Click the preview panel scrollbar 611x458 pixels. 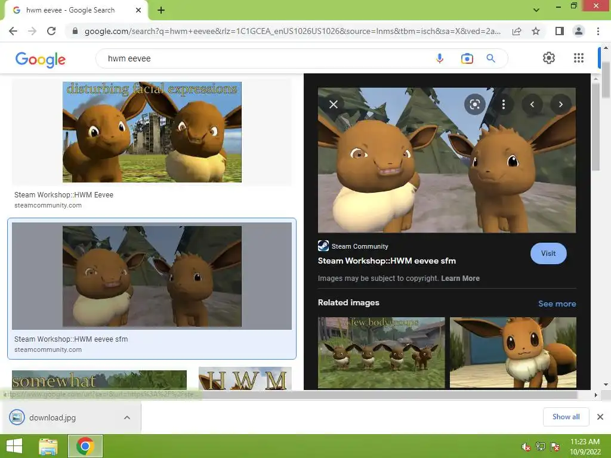pos(595,126)
